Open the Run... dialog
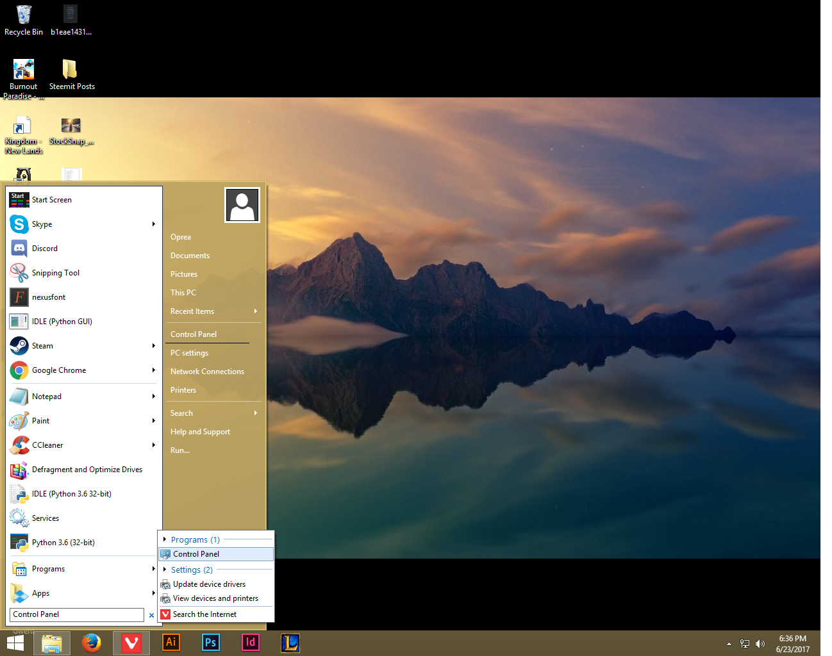 (180, 450)
